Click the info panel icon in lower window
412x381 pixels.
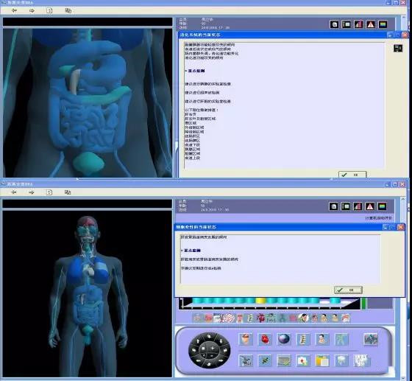click(346, 206)
